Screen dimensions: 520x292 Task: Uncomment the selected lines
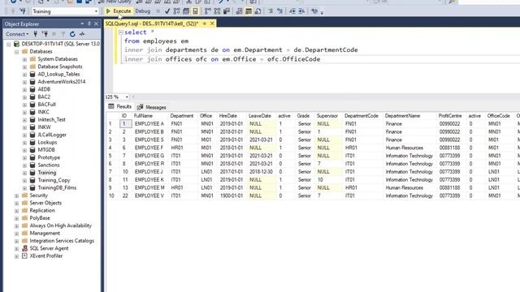pos(279,11)
